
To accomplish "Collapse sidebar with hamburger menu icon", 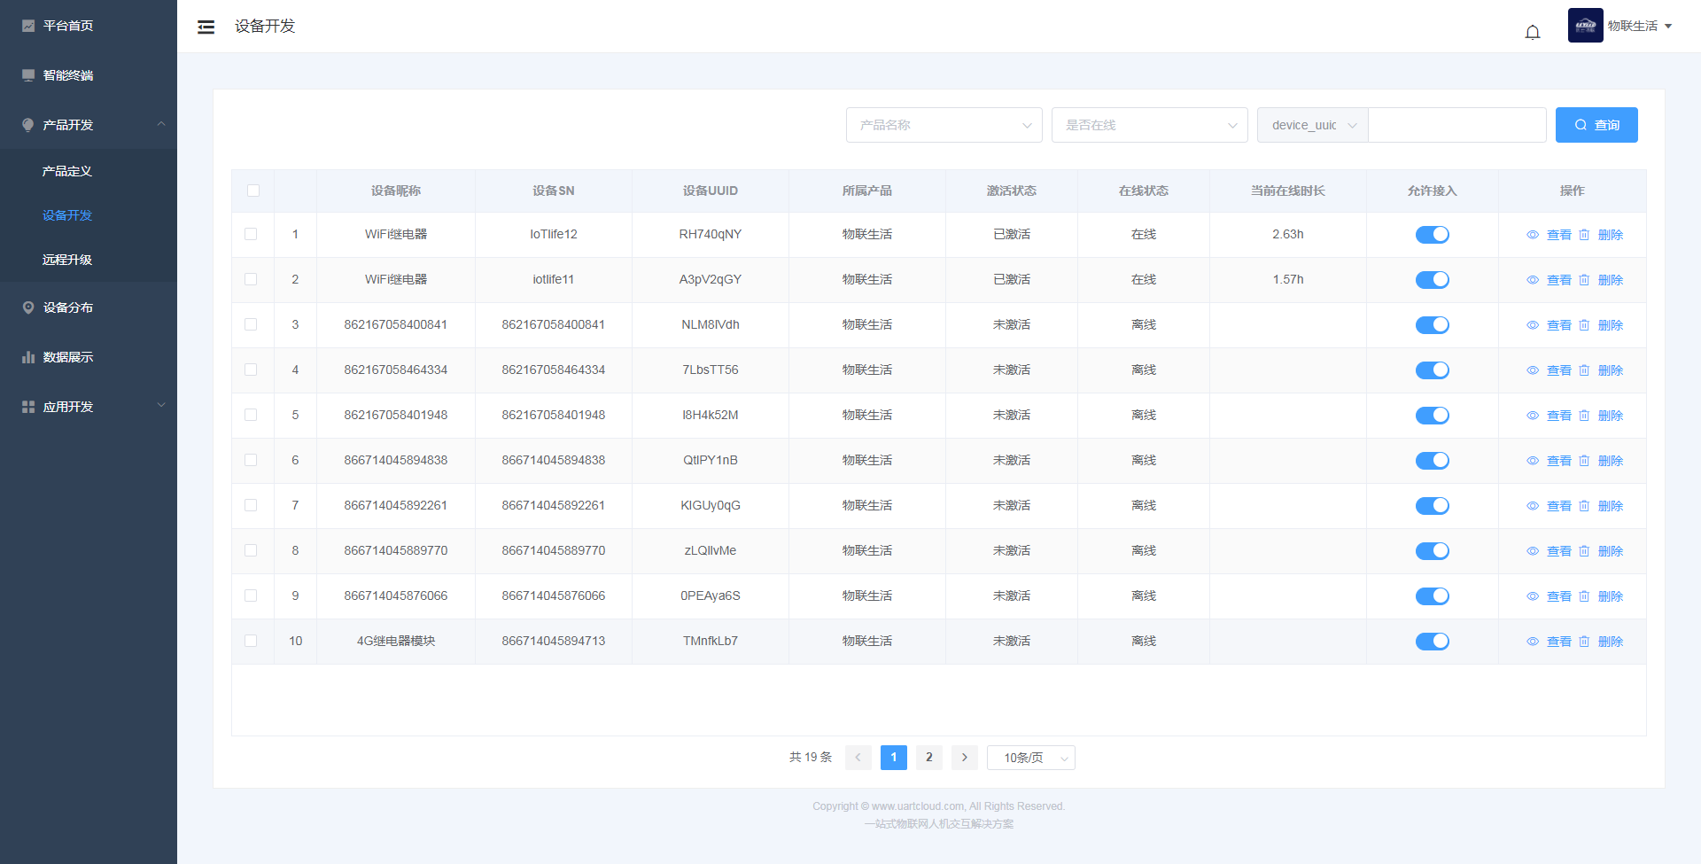I will click(x=206, y=27).
